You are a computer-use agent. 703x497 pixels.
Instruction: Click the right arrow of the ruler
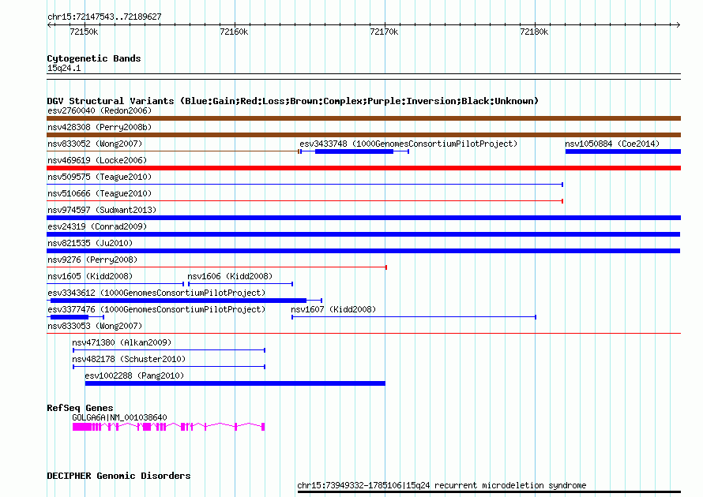(678, 25)
